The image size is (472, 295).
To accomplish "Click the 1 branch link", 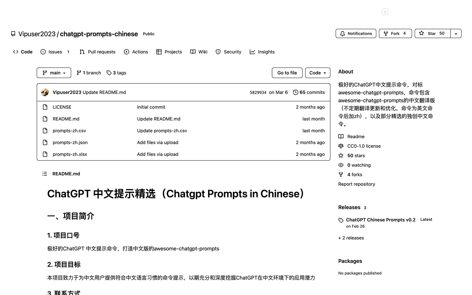I will 89,73.
